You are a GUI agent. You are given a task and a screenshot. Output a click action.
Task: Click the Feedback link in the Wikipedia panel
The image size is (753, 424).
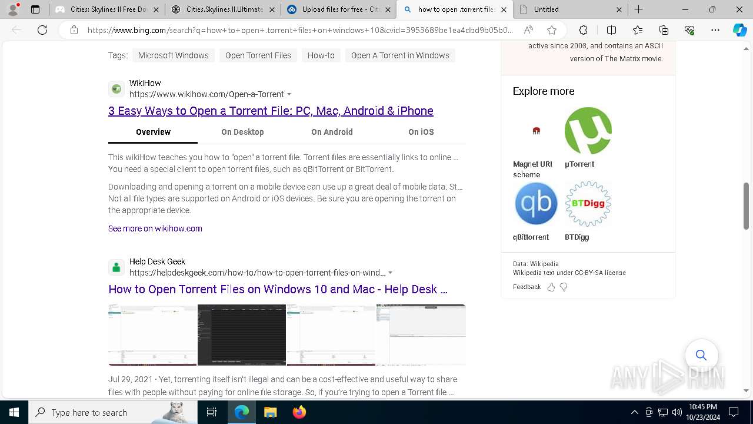(527, 287)
